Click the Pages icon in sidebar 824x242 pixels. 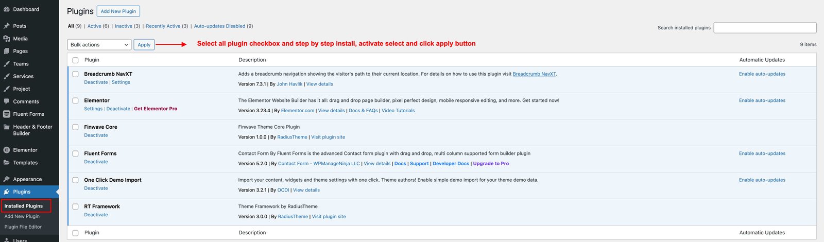coord(7,51)
